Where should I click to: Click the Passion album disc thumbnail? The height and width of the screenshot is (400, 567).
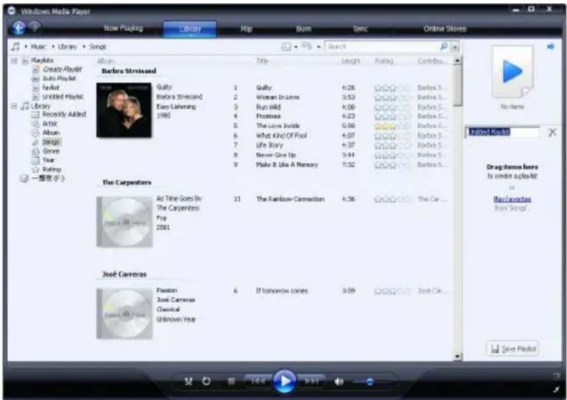coord(125,313)
